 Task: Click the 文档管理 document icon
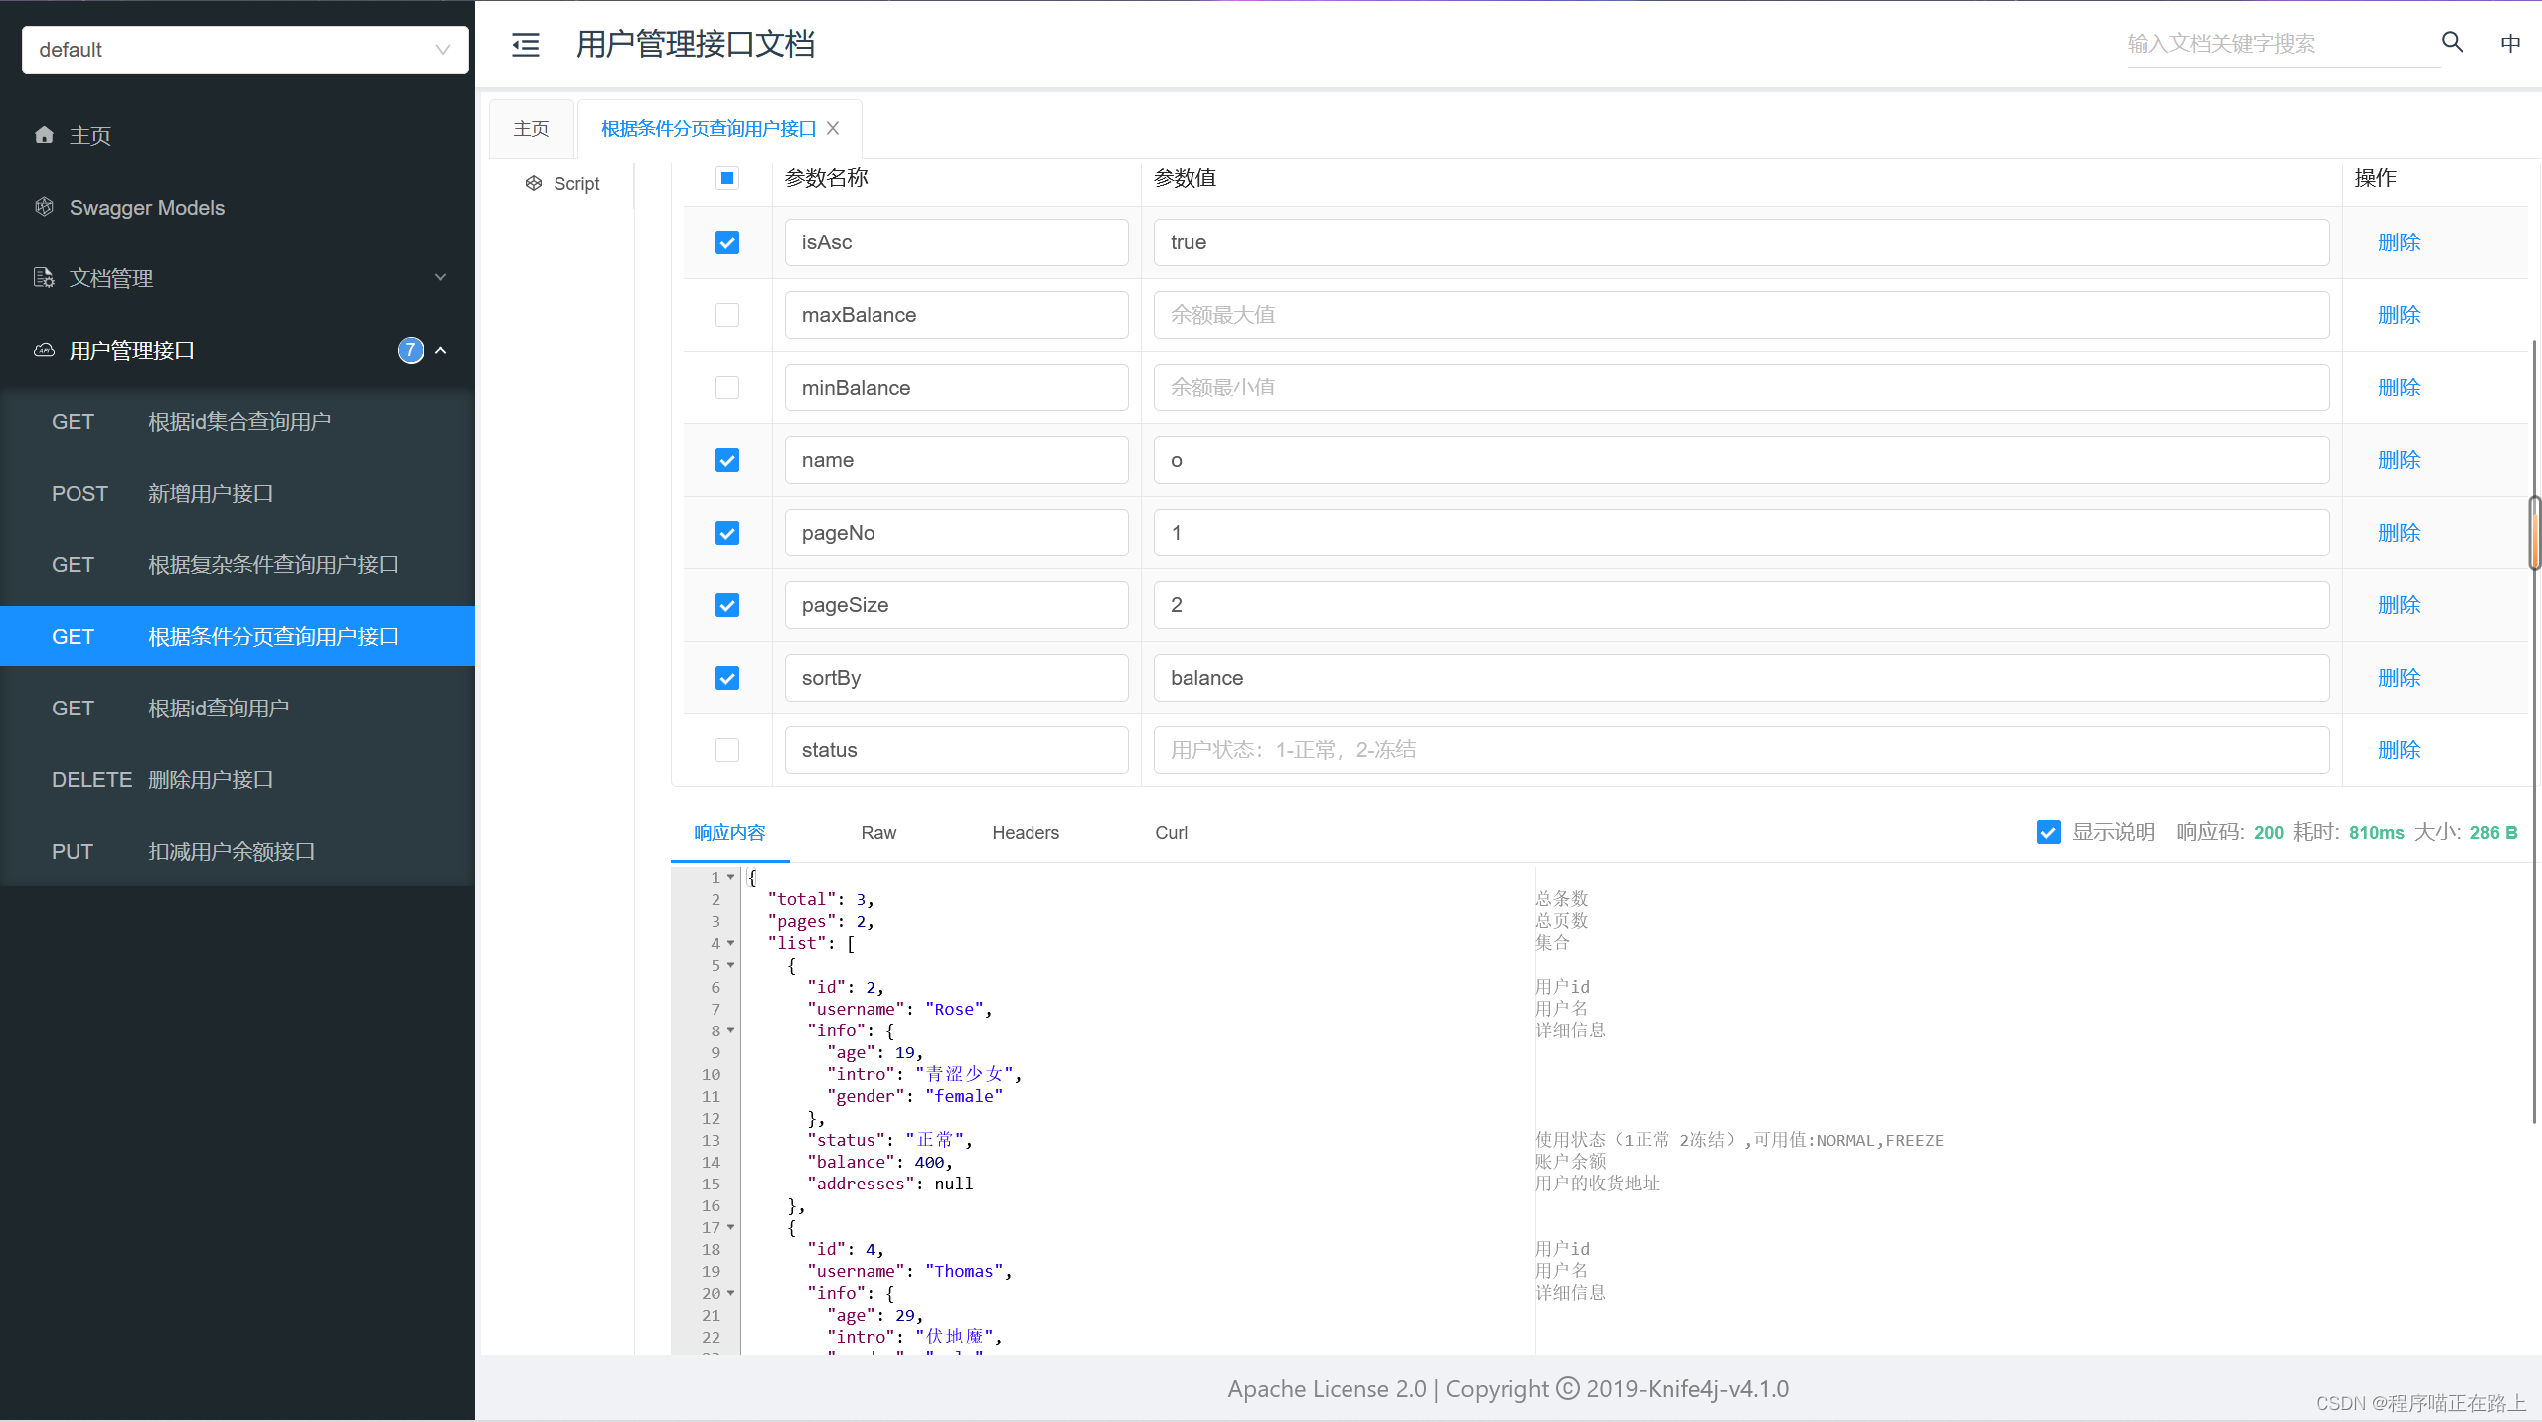[x=44, y=278]
